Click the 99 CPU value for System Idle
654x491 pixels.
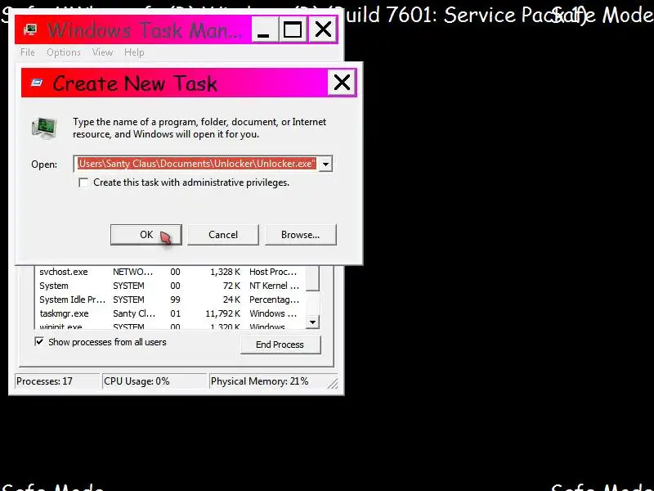coord(175,300)
